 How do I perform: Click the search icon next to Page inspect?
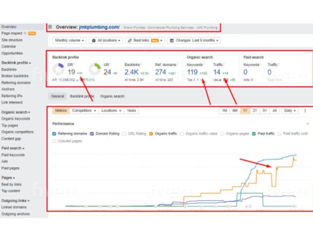[x=25, y=33]
